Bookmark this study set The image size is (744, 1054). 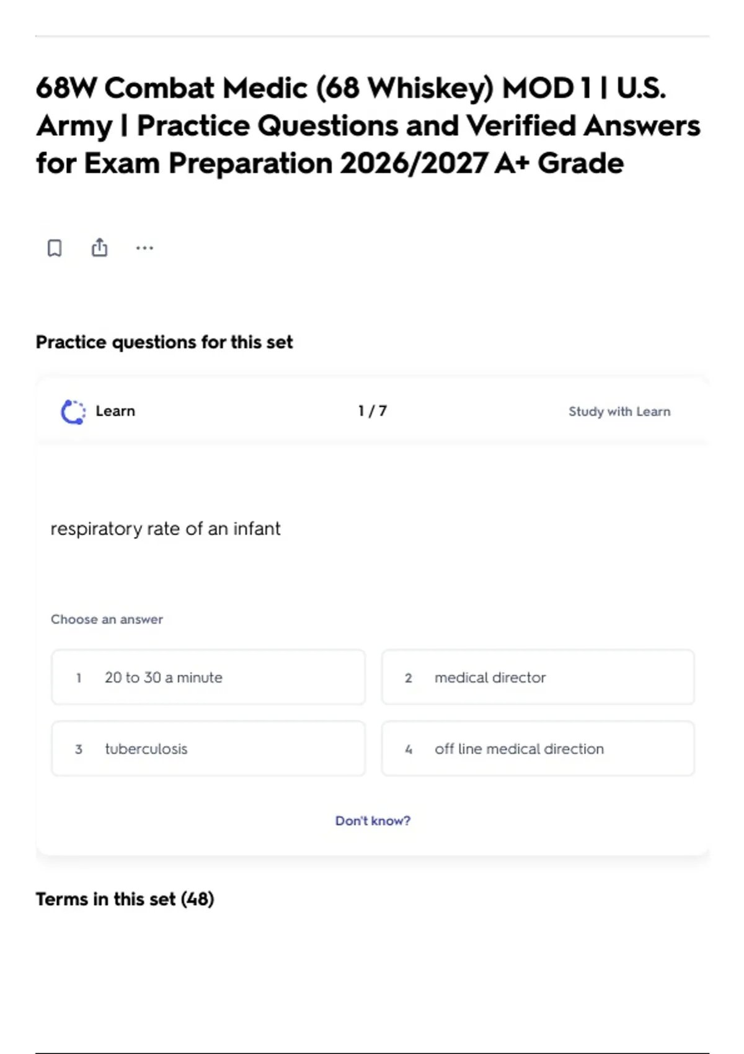click(55, 248)
